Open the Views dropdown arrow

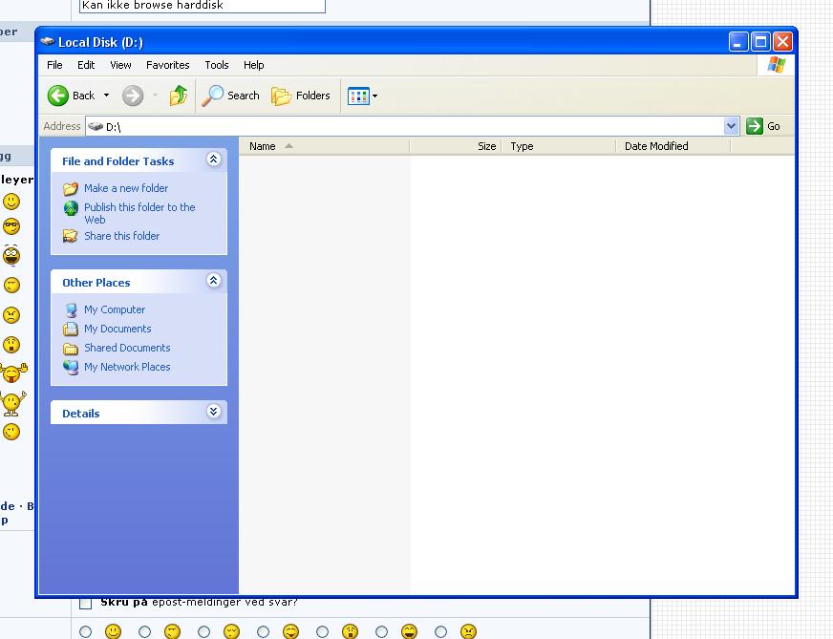[375, 96]
